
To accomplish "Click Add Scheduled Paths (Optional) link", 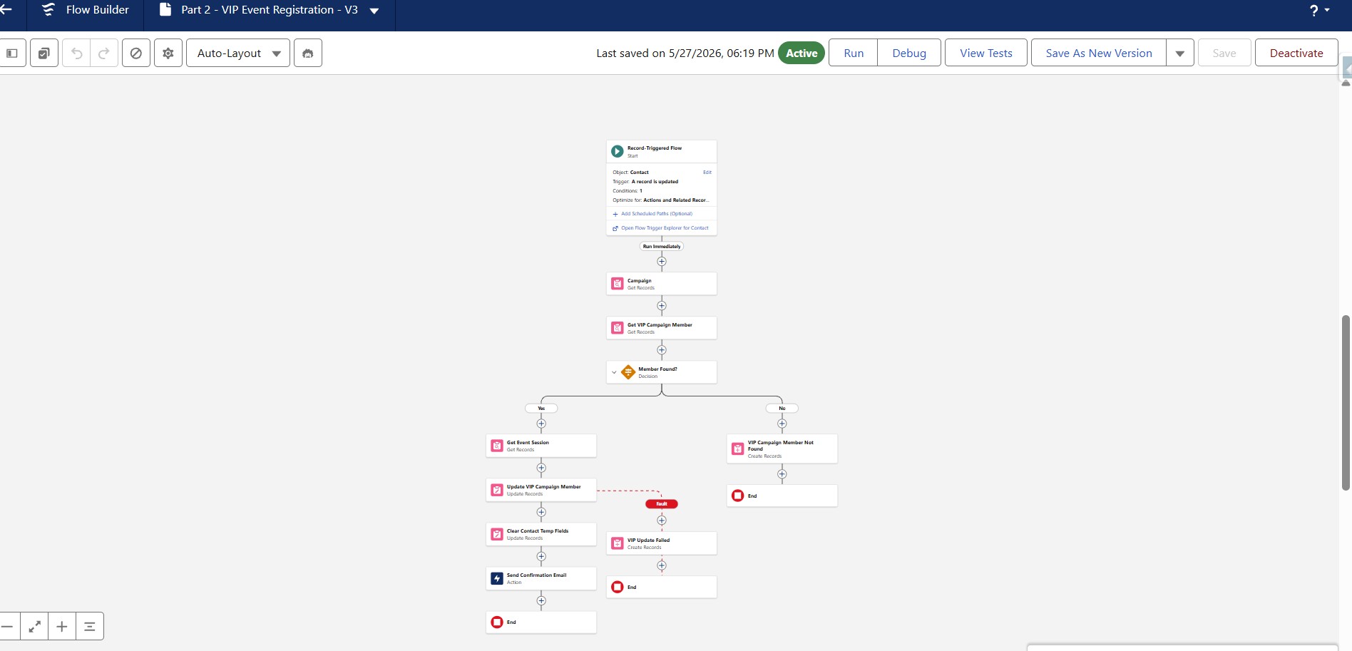I will (656, 214).
